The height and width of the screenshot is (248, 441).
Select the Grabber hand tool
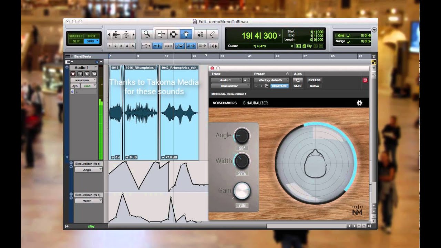coord(186,34)
